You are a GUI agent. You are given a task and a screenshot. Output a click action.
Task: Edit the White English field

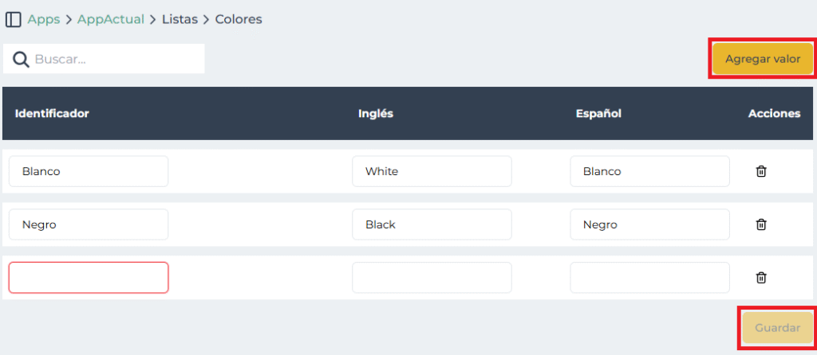(432, 171)
